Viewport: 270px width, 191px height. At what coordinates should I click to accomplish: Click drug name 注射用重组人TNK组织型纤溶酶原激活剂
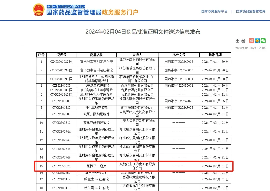pyautogui.click(x=97, y=79)
